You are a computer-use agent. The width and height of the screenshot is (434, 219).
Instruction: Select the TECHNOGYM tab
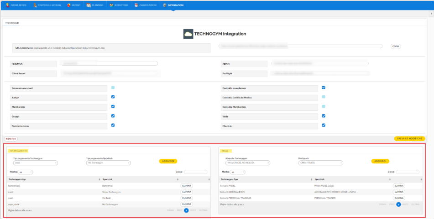click(12, 23)
